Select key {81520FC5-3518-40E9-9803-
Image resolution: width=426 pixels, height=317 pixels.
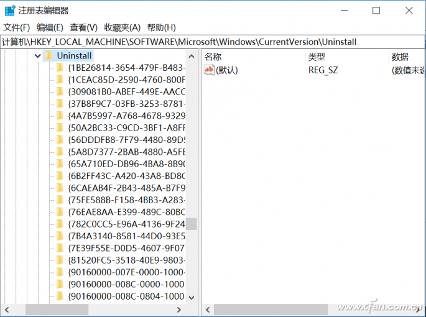tap(127, 260)
